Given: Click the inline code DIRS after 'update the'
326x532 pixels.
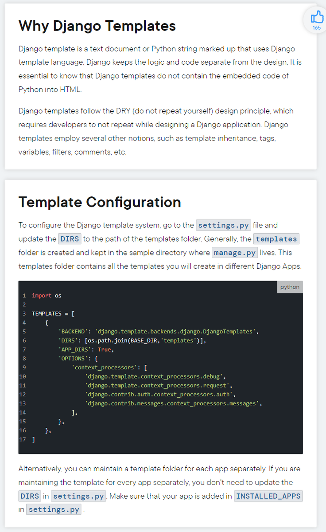Looking at the screenshot, I should [x=70, y=239].
